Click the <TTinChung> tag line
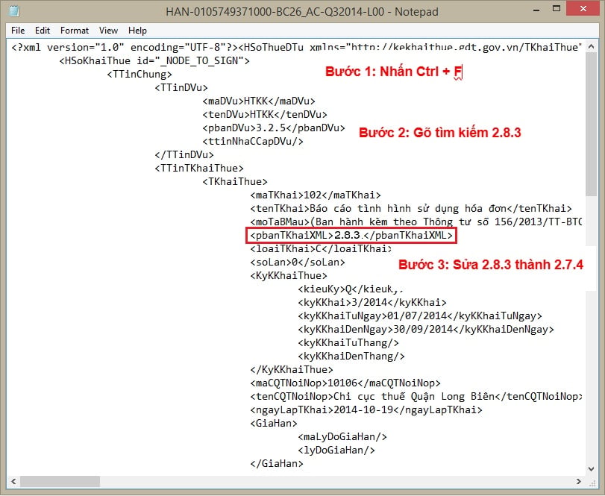The width and height of the screenshot is (605, 496). (x=140, y=75)
